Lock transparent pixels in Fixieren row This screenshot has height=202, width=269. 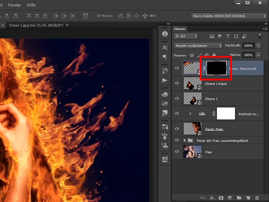(x=192, y=55)
